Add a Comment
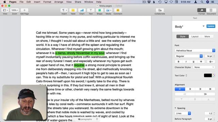Image resolution: width=218 pixels, height=122 pixels. click(118, 10)
